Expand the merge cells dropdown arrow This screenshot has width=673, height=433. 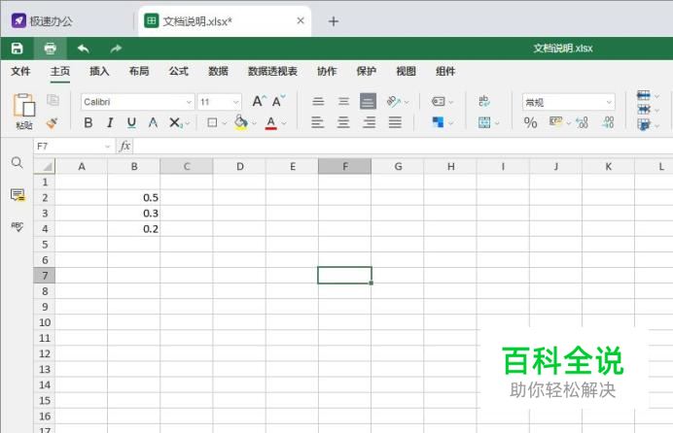497,123
